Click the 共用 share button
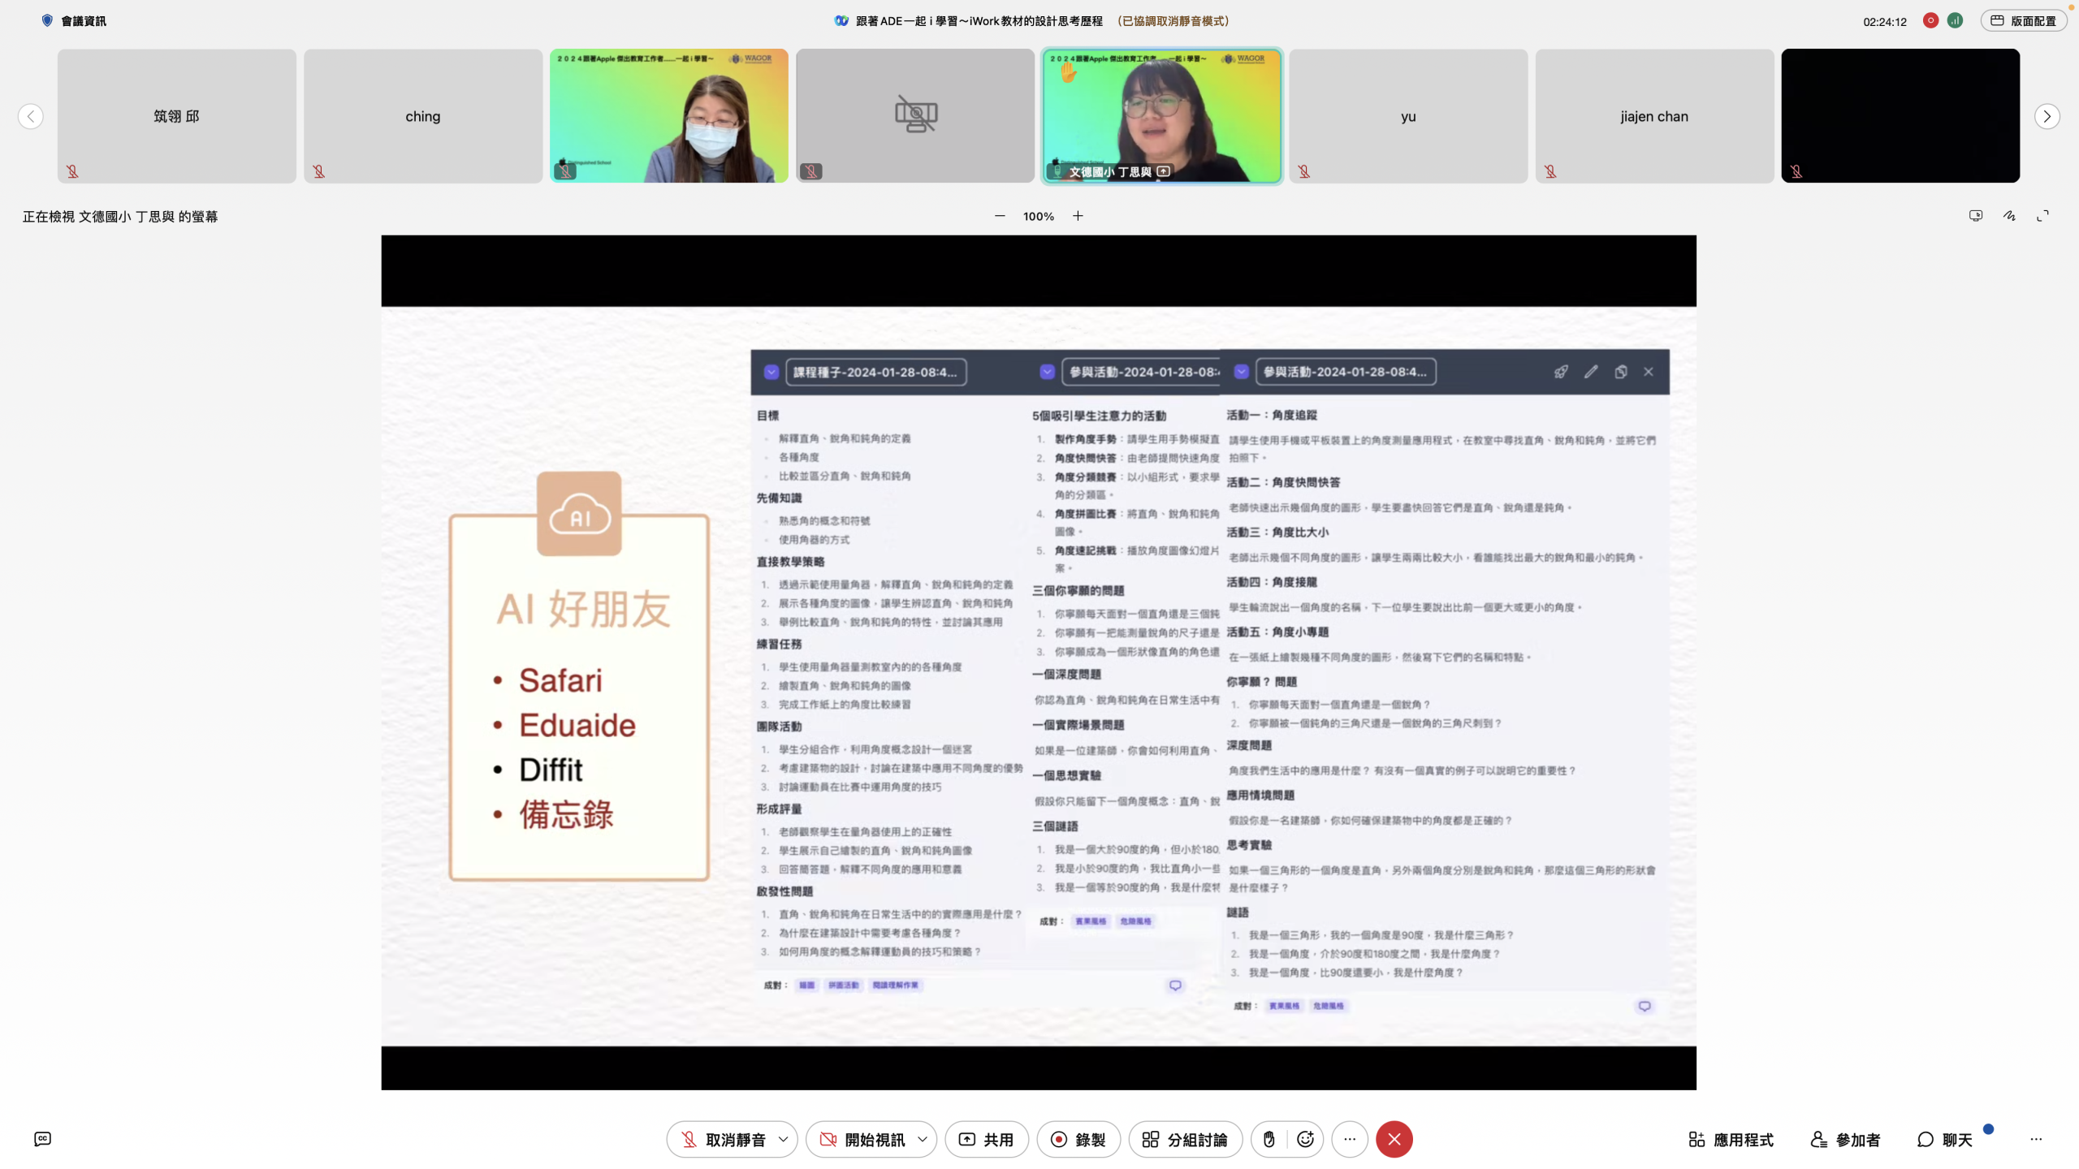Screen dimensions: 2079x1169 tap(986, 1139)
